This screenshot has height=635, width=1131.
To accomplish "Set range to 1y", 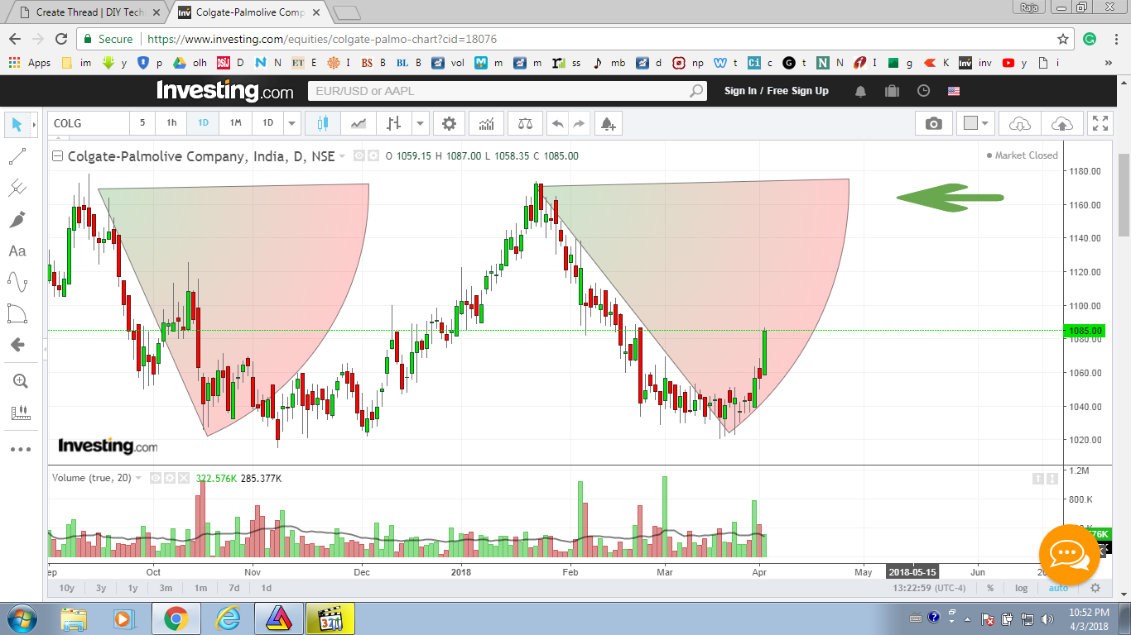I will pyautogui.click(x=132, y=588).
